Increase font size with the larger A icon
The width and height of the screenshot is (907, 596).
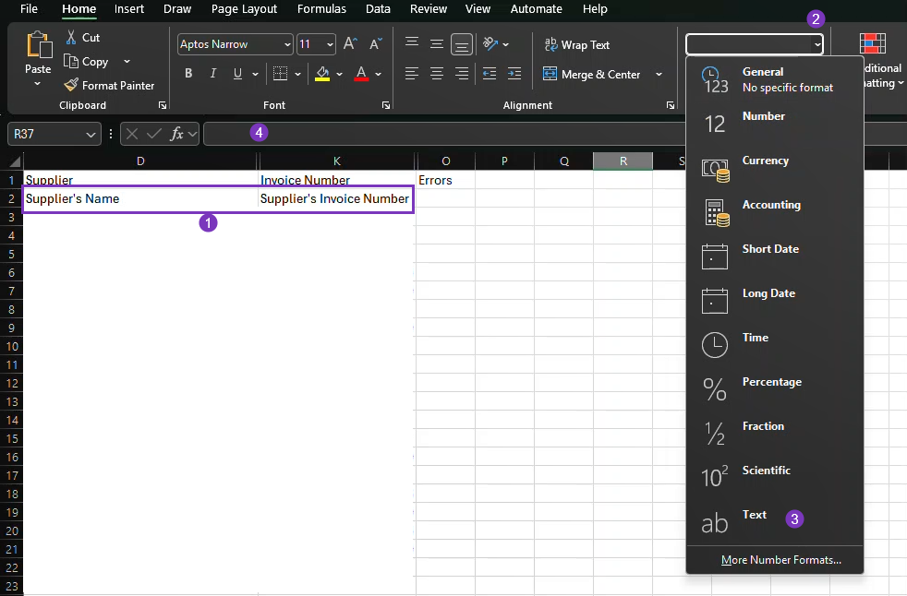pyautogui.click(x=350, y=44)
